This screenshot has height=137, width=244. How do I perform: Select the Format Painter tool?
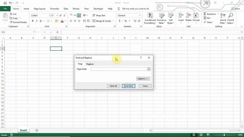tap(18, 22)
